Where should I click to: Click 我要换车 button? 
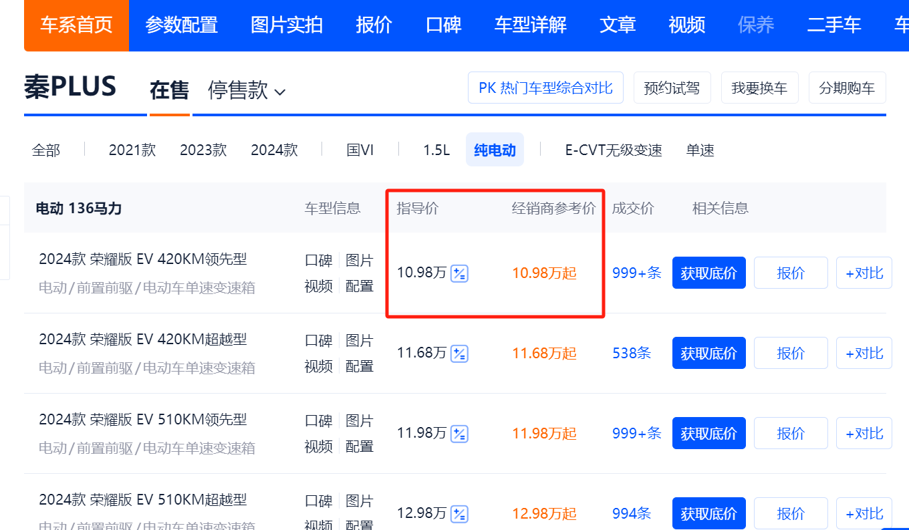pos(759,88)
